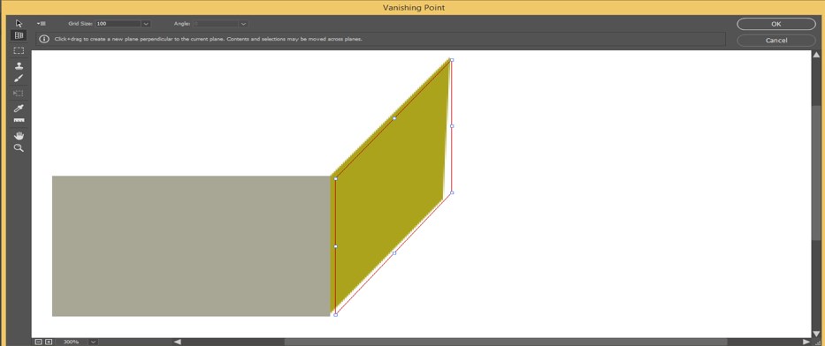Click the Grid Size label
The width and height of the screenshot is (825, 346).
[x=80, y=24]
